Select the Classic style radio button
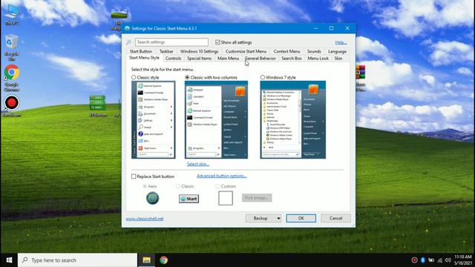Screen dimensions: 475x267 click(x=134, y=77)
